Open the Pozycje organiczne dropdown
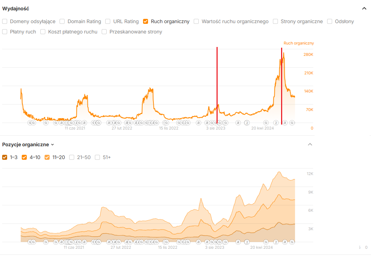The width and height of the screenshot is (371, 258). point(28,144)
